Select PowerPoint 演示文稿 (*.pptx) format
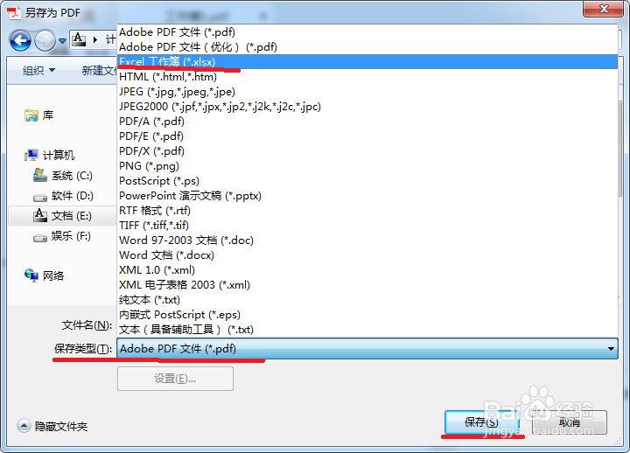 (x=367, y=196)
